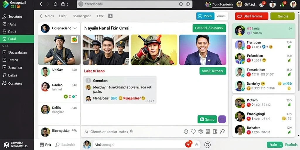Reload the page with the refresh icon
300x150 pixels.
(x=55, y=4)
